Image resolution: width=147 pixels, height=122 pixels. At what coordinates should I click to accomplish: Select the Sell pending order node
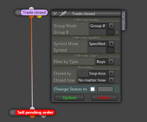(x=35, y=112)
